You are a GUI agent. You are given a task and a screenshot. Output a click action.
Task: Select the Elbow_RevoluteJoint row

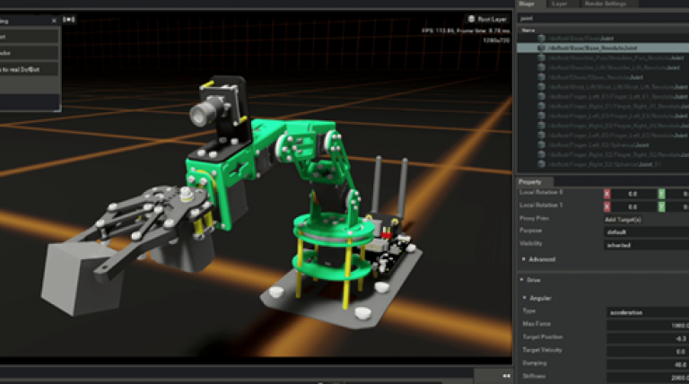603,77
